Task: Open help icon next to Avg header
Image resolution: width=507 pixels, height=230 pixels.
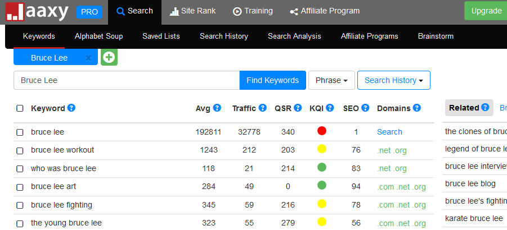Action: [x=217, y=108]
